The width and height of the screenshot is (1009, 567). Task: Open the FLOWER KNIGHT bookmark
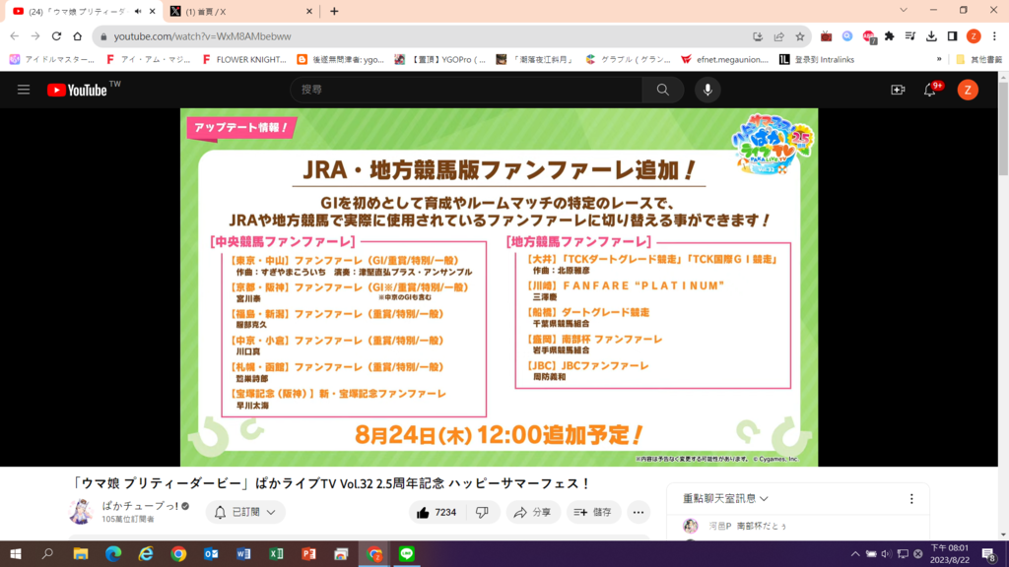244,60
